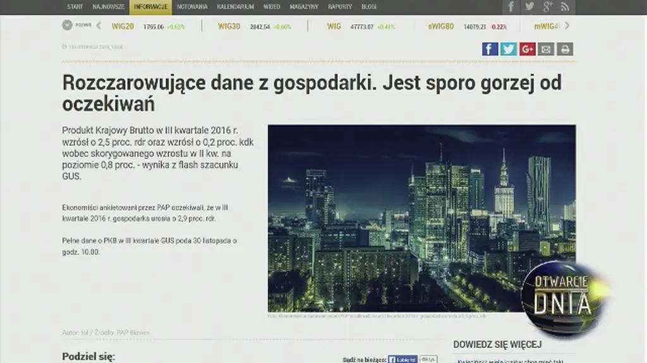Open the WIG30 index quote
Image resolution: width=647 pixels, height=363 pixels.
pyautogui.click(x=229, y=27)
